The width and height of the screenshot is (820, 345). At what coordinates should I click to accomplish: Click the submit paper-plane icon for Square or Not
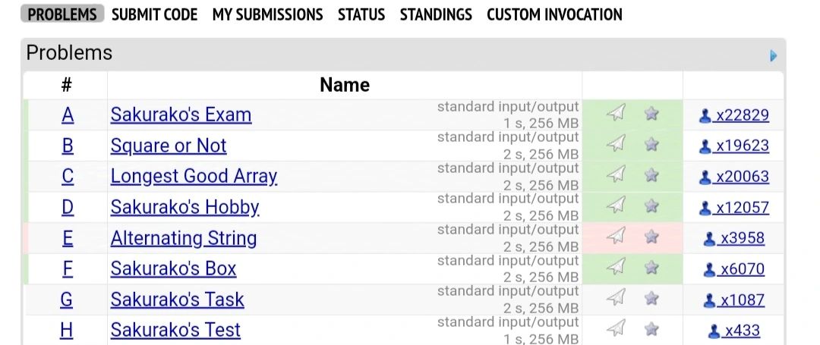[x=616, y=143]
